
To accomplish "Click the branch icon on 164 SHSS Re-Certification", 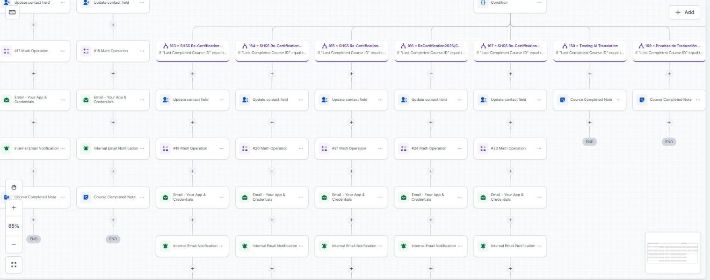I will tap(245, 46).
